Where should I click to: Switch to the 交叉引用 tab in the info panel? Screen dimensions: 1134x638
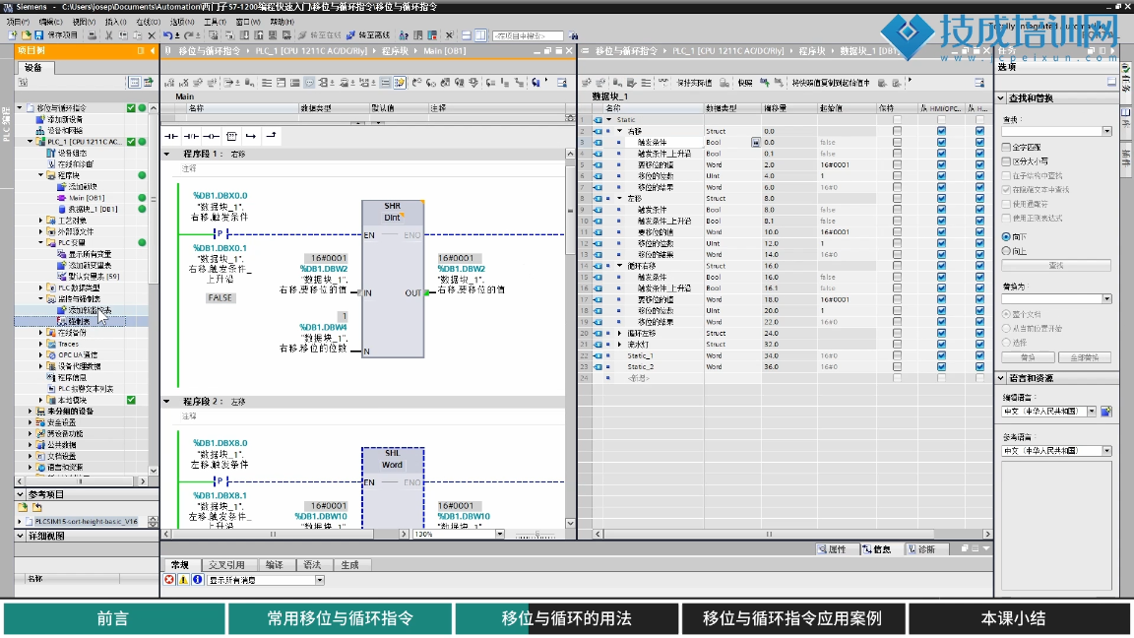coord(226,565)
